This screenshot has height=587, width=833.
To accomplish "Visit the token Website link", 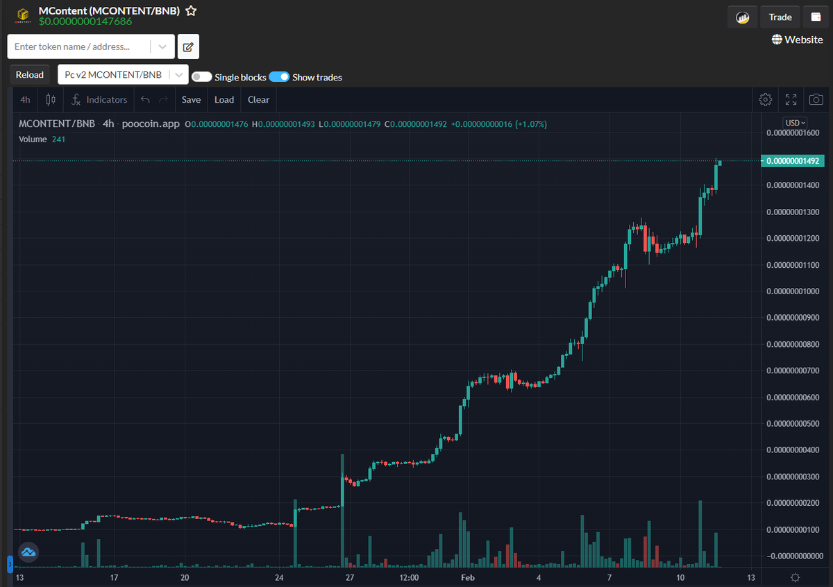I will [798, 40].
